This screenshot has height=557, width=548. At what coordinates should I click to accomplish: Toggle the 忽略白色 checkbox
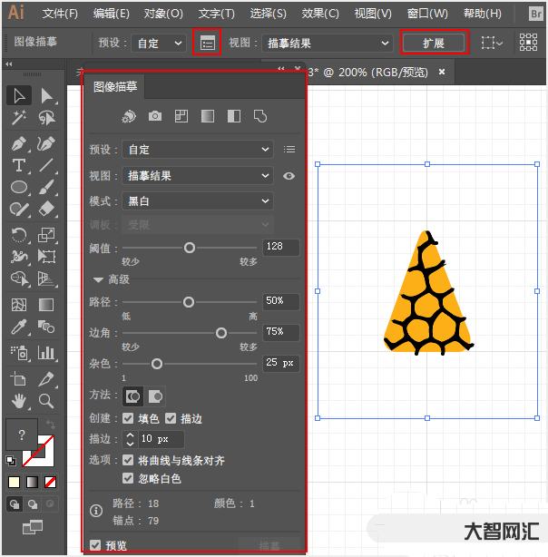click(128, 478)
